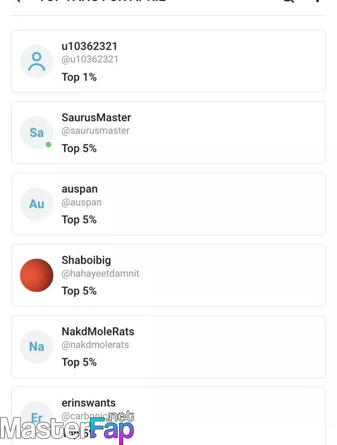Open the u10362321 display name

point(89,46)
